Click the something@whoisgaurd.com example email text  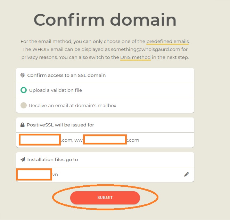coord(145,50)
